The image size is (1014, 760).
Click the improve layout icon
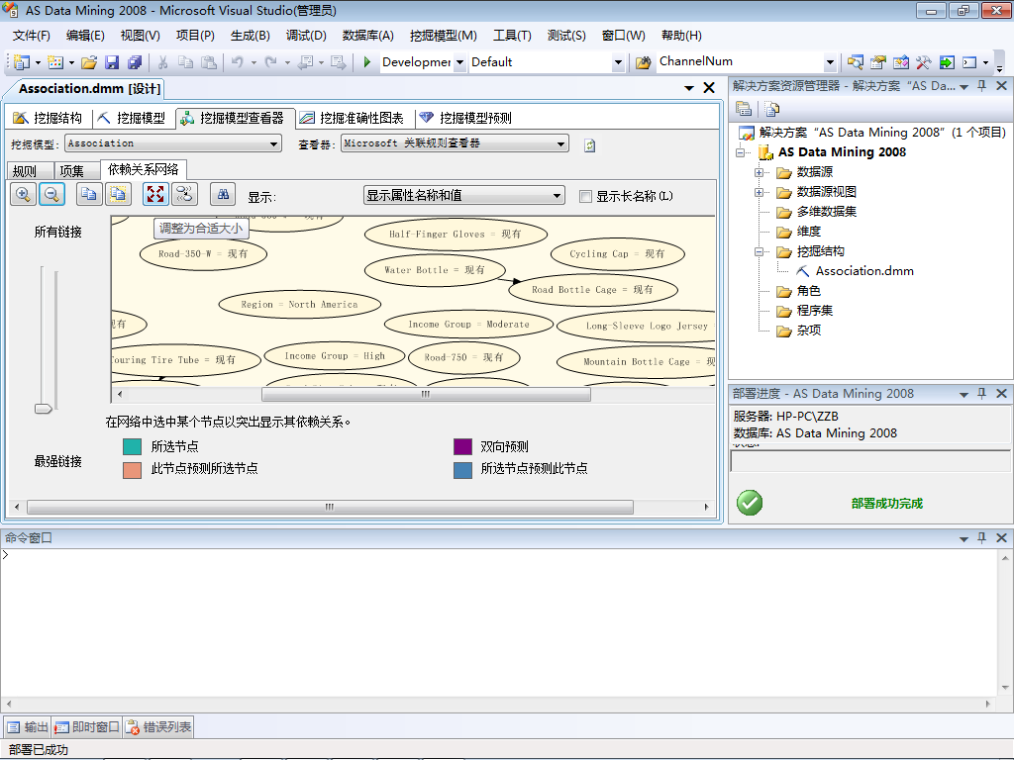click(185, 195)
